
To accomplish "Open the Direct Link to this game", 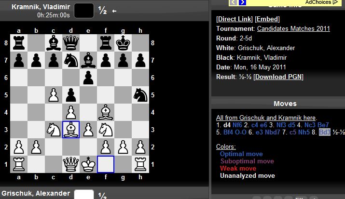I will (x=234, y=19).
